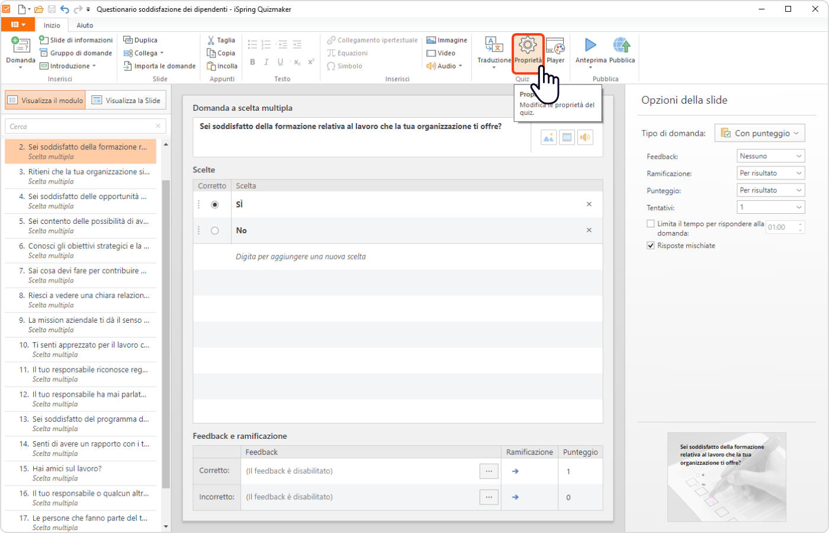This screenshot has width=829, height=533.
Task: Remove the 'Sì' choice
Action: [589, 204]
